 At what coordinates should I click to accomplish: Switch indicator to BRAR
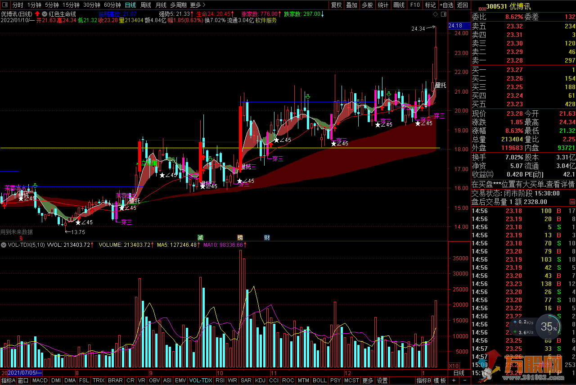click(x=115, y=380)
